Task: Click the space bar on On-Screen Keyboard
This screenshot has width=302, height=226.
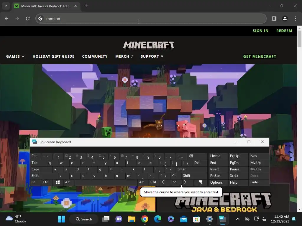Action: tap(106, 182)
